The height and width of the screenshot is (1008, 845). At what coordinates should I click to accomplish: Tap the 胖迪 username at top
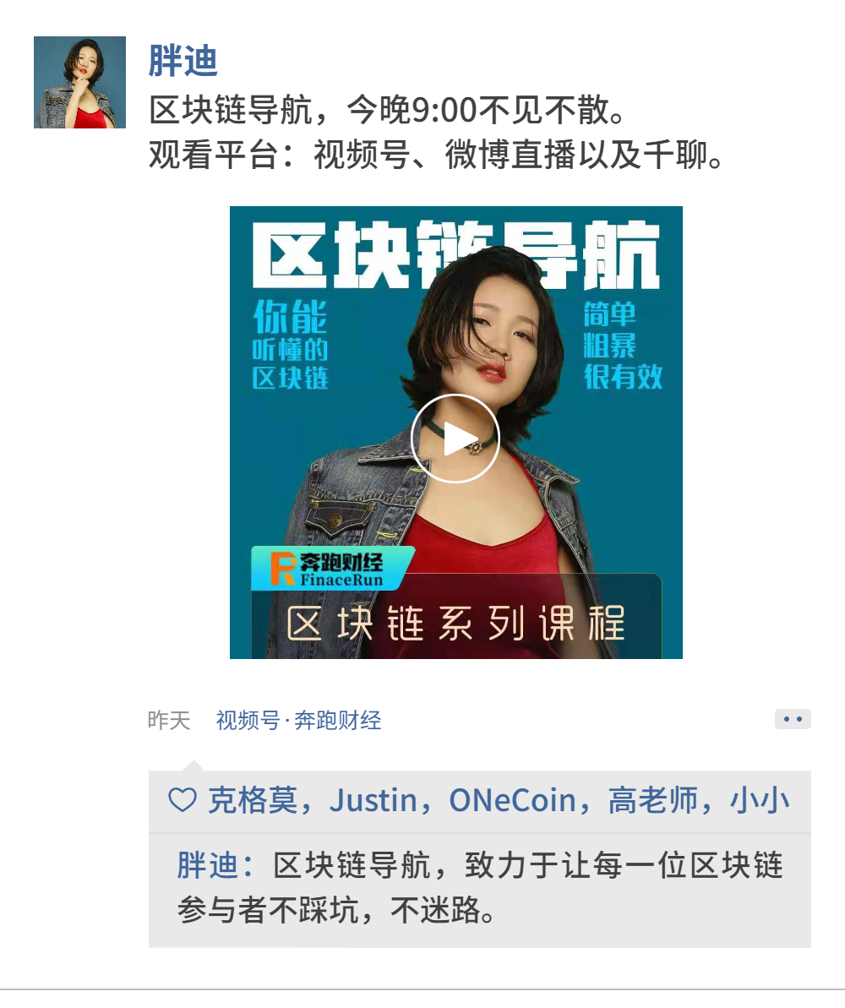click(x=183, y=61)
